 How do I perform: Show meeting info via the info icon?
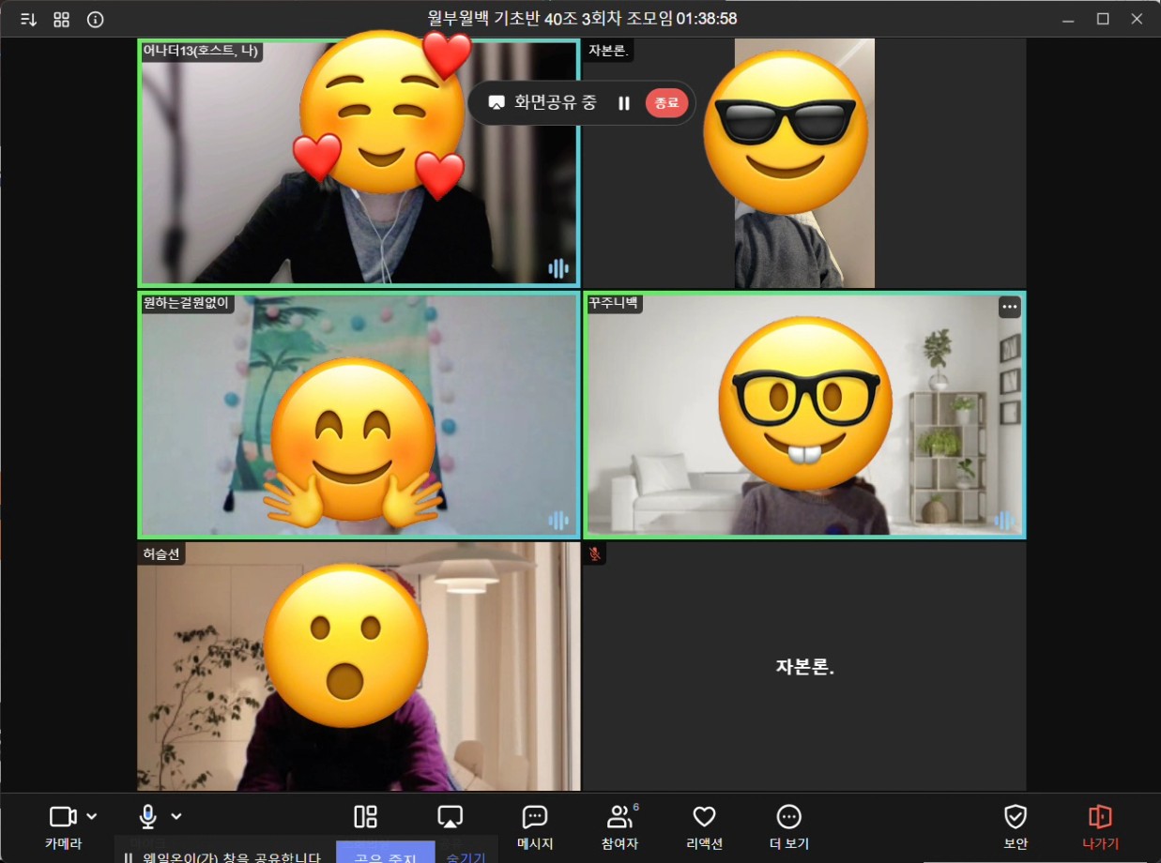(x=95, y=19)
